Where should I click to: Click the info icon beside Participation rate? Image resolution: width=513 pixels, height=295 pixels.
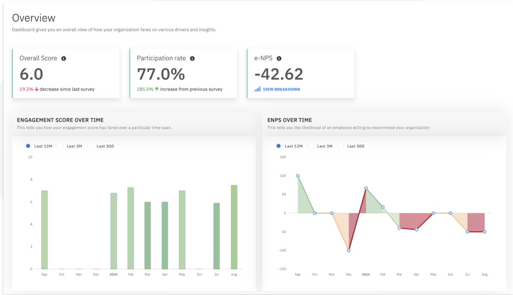click(192, 59)
